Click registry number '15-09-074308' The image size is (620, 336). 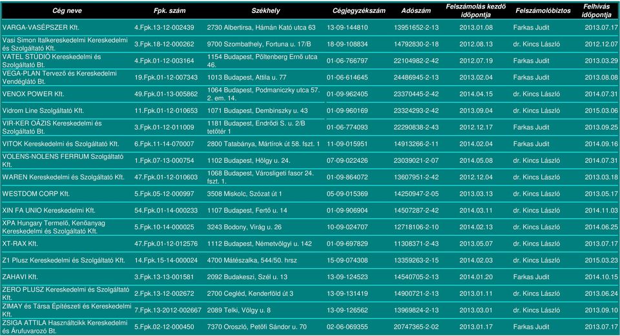coord(347,260)
